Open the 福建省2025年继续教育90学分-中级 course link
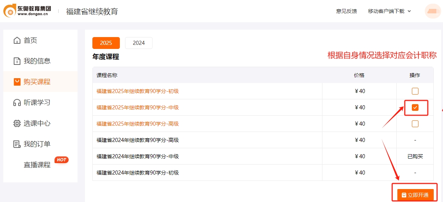Screen dimensions: 443x202 tap(138, 107)
